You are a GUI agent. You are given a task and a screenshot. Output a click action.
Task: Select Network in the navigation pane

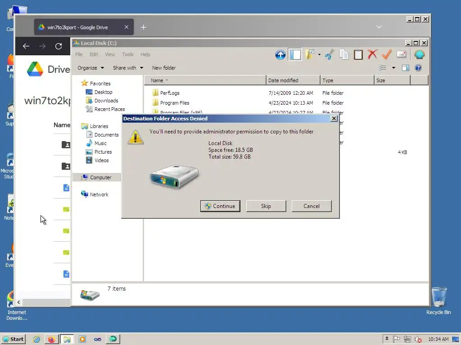point(95,194)
